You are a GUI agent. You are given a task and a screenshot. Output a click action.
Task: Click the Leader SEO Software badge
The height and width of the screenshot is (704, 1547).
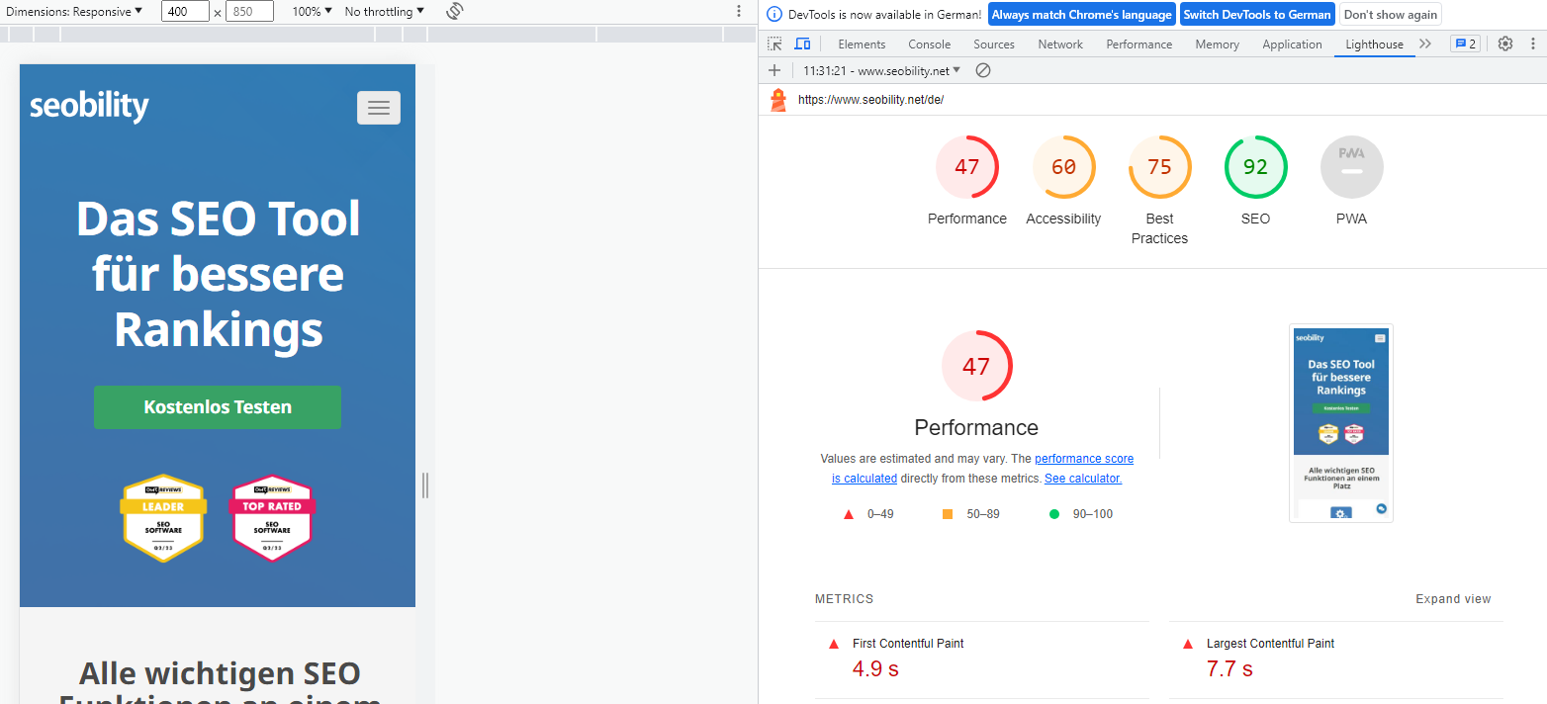click(x=163, y=519)
